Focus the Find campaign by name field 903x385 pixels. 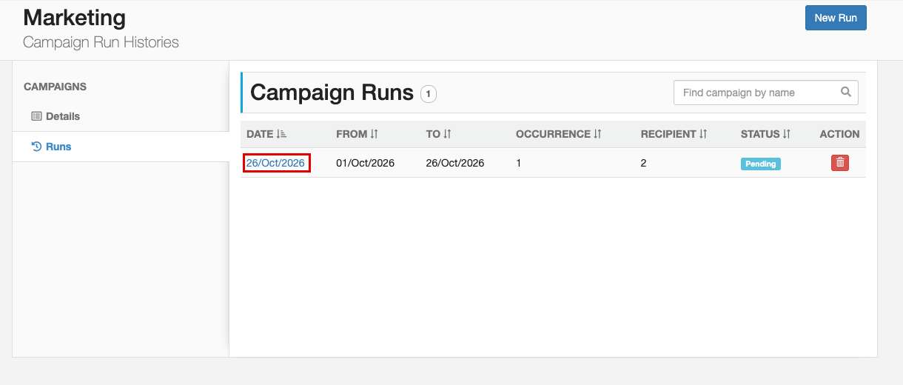click(765, 93)
